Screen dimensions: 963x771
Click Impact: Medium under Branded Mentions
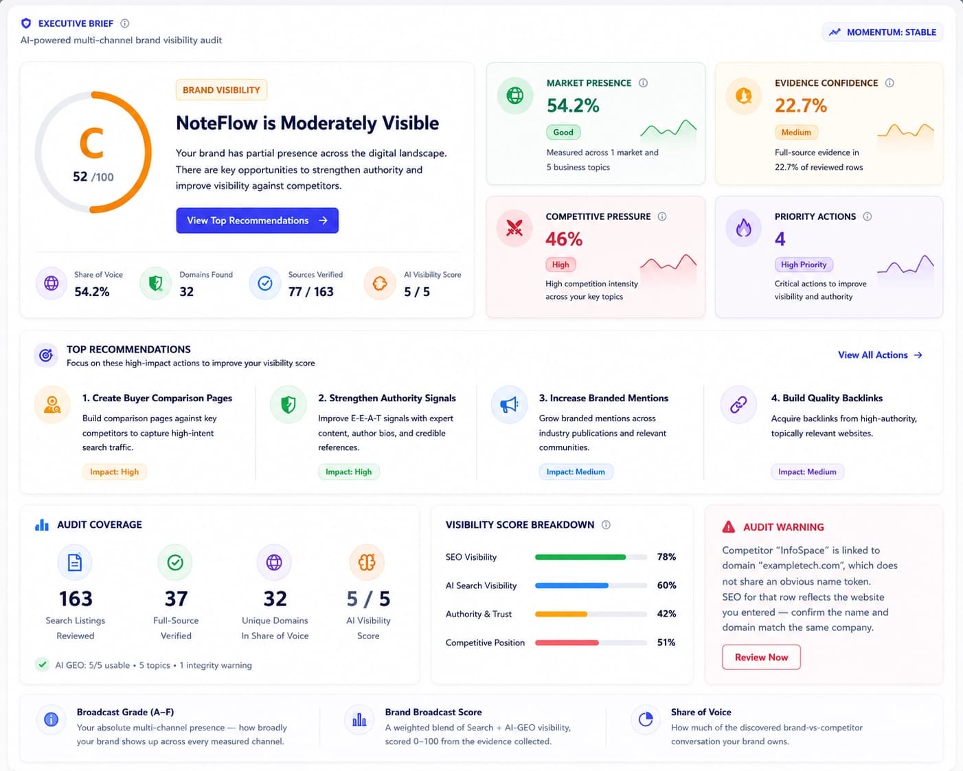[x=576, y=472]
